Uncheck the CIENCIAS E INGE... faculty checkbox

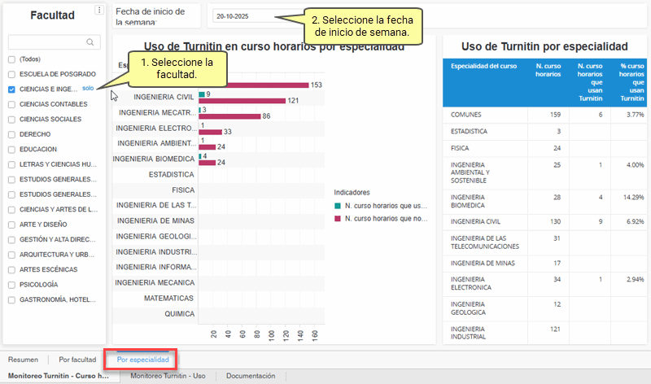[x=11, y=89]
